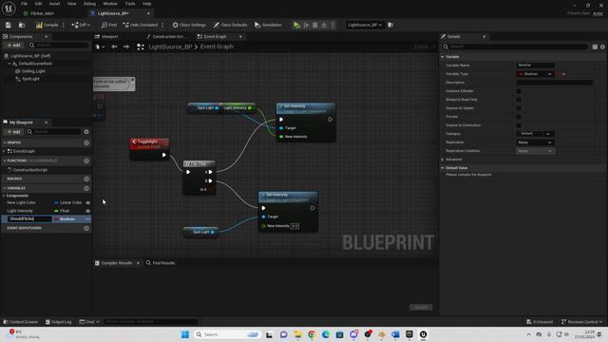608x342 pixels.
Task: Open Class Defaults
Action: 230,25
